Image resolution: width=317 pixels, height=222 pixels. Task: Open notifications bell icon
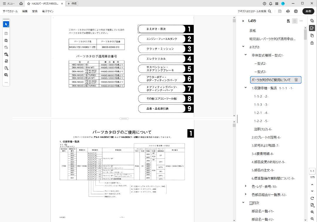pyautogui.click(x=271, y=4)
